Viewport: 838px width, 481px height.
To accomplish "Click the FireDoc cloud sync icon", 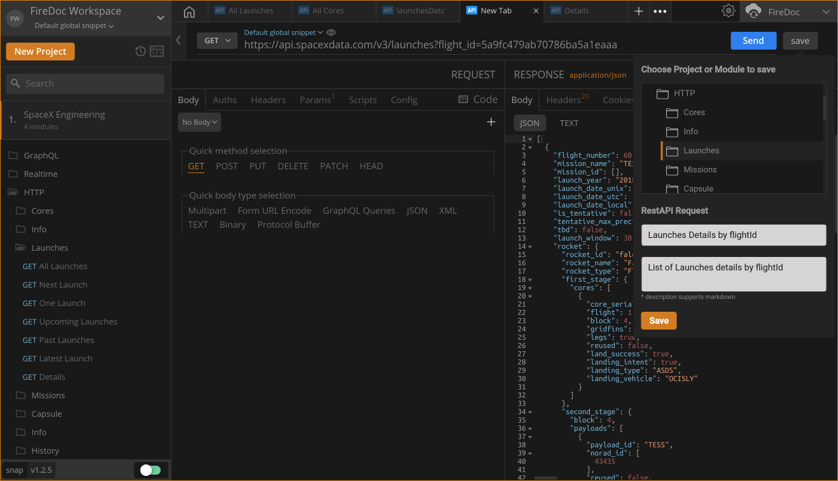I will (753, 11).
